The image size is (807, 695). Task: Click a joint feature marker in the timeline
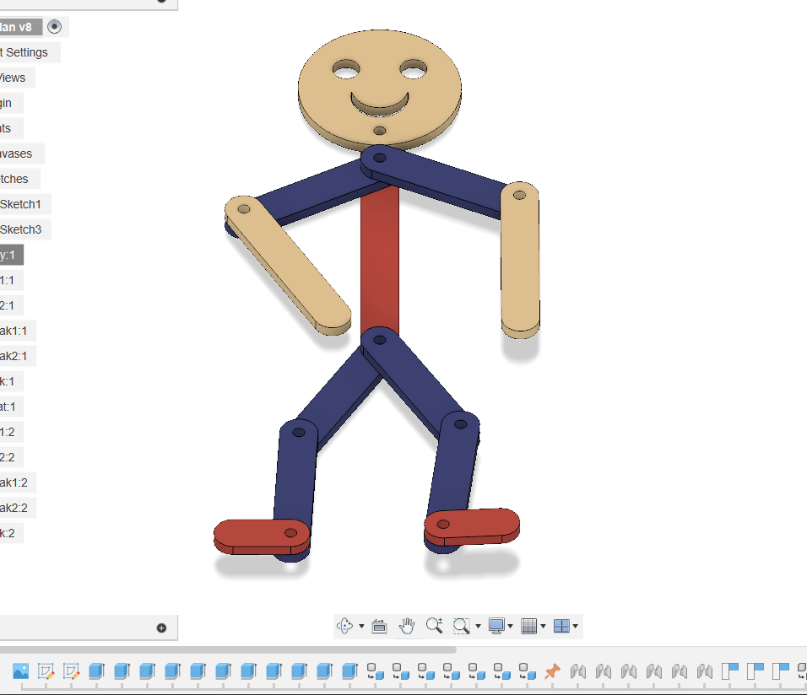(579, 671)
